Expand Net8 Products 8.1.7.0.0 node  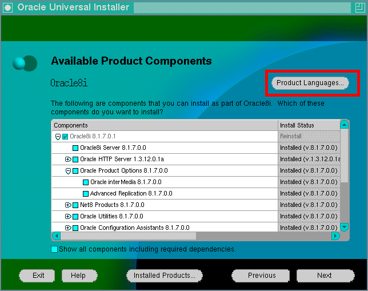[x=68, y=205]
